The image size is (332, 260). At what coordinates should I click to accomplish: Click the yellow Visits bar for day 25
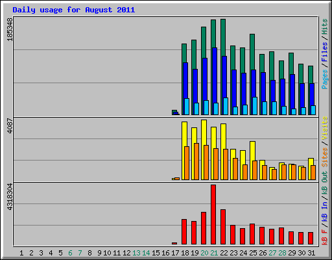coord(252,151)
